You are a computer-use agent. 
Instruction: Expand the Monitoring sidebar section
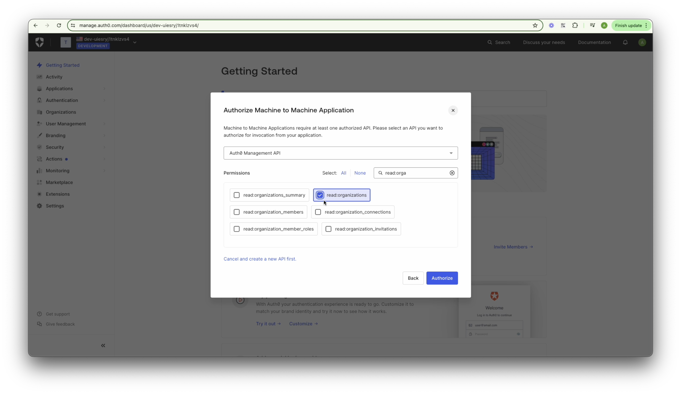[104, 170]
